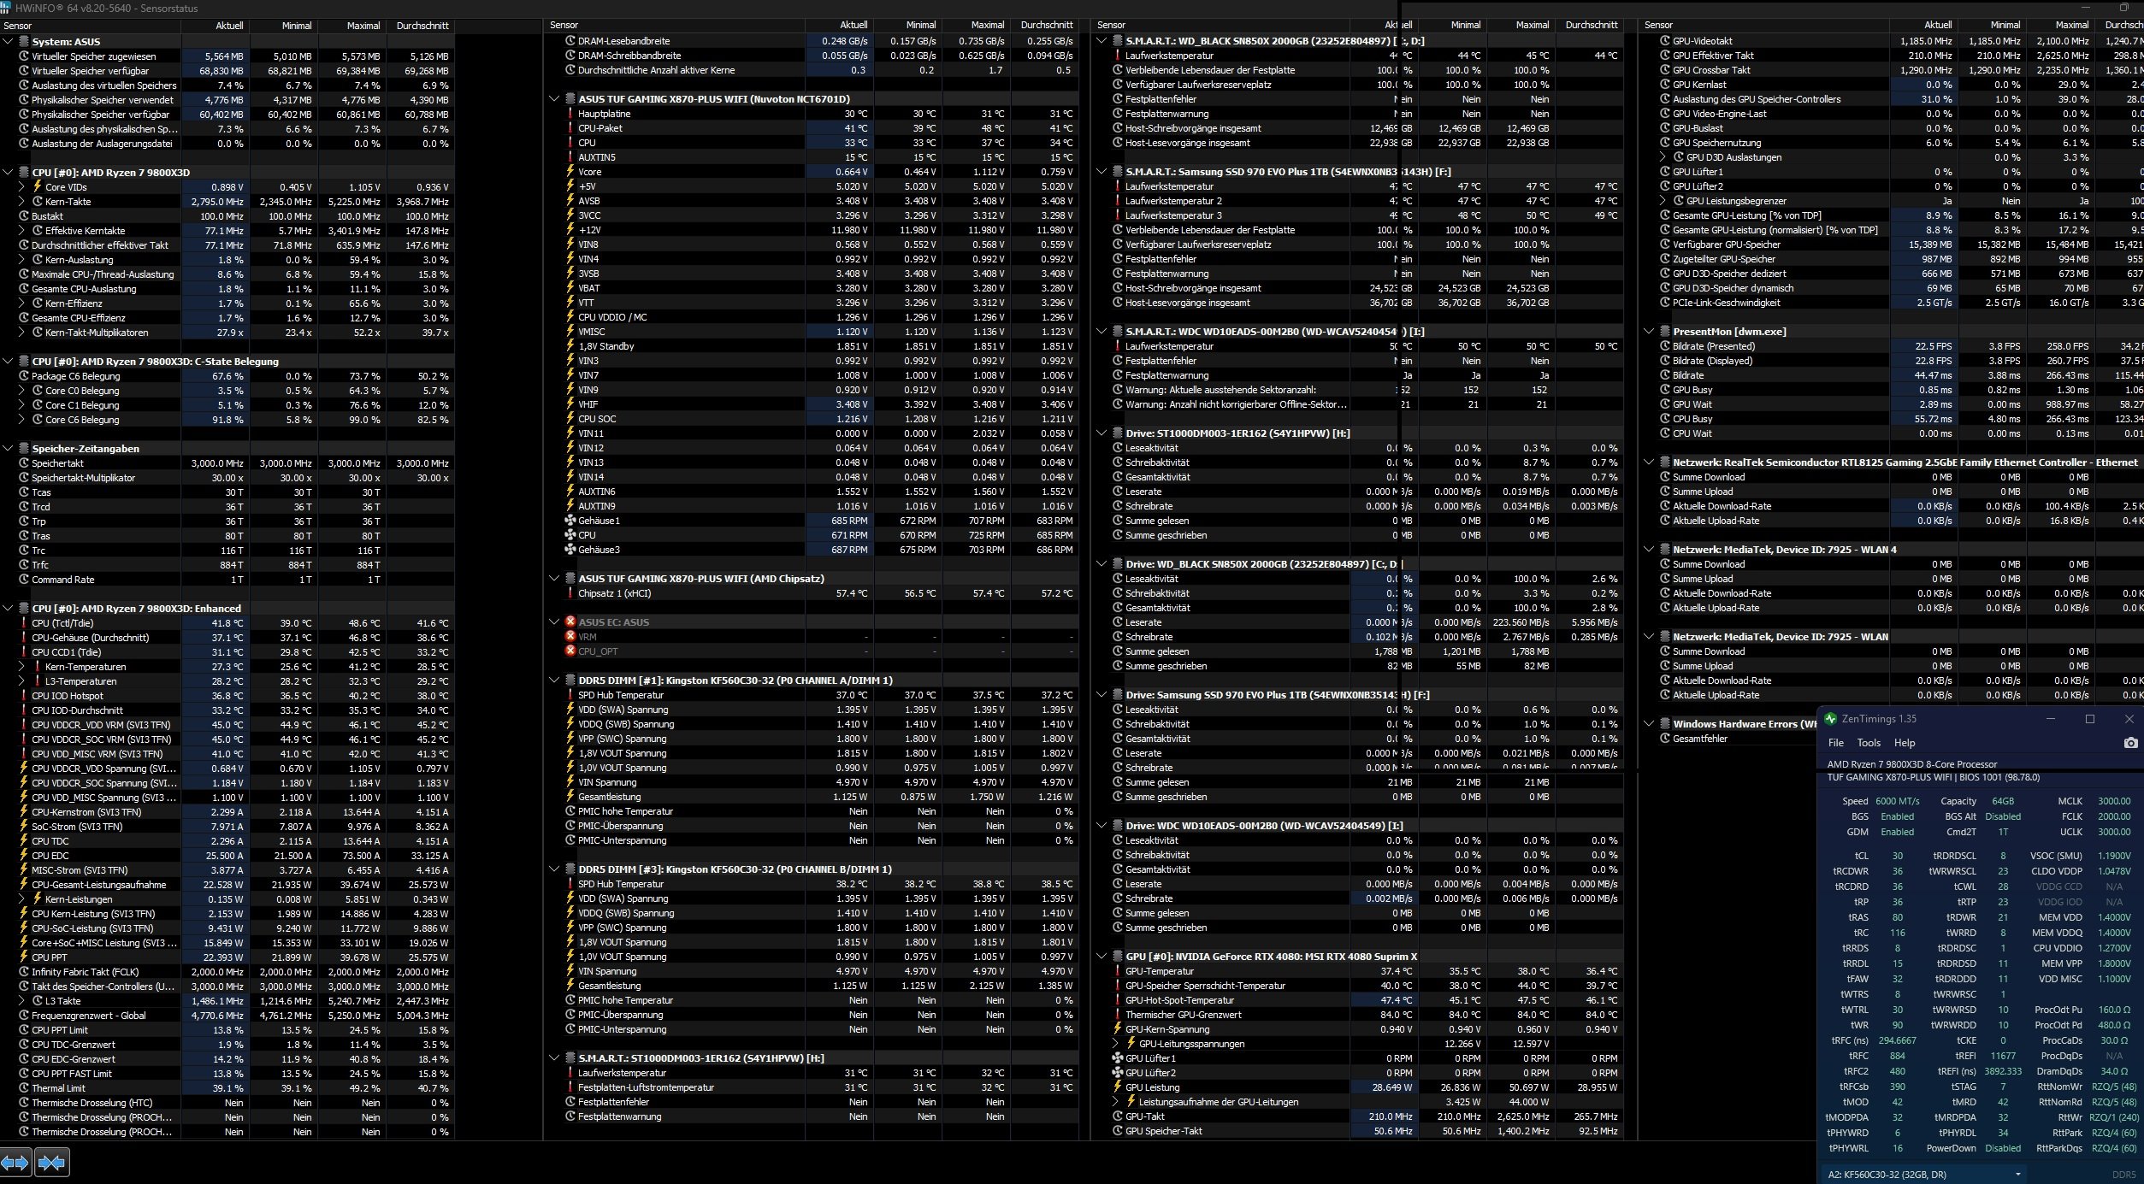Click the ZenTimings camera screenshot icon
2144x1184 pixels.
coord(2130,743)
